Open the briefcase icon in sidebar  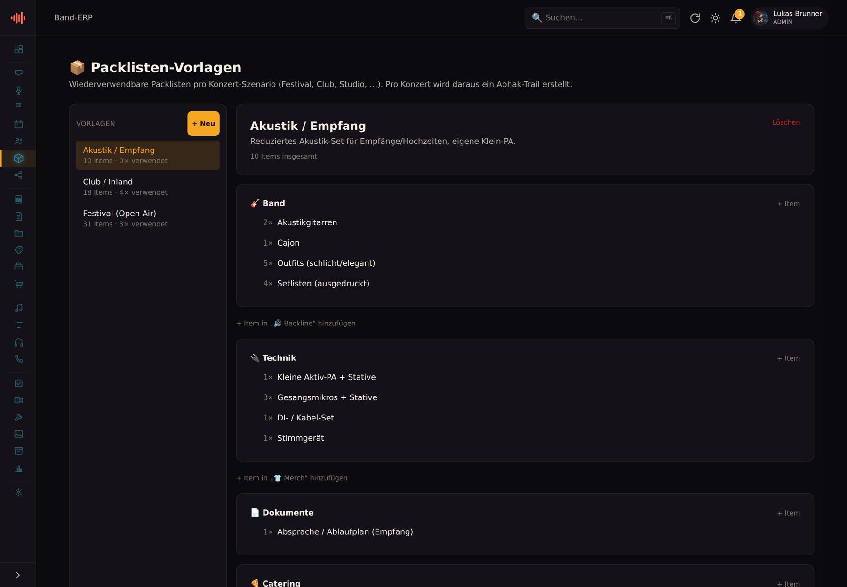pos(18,267)
